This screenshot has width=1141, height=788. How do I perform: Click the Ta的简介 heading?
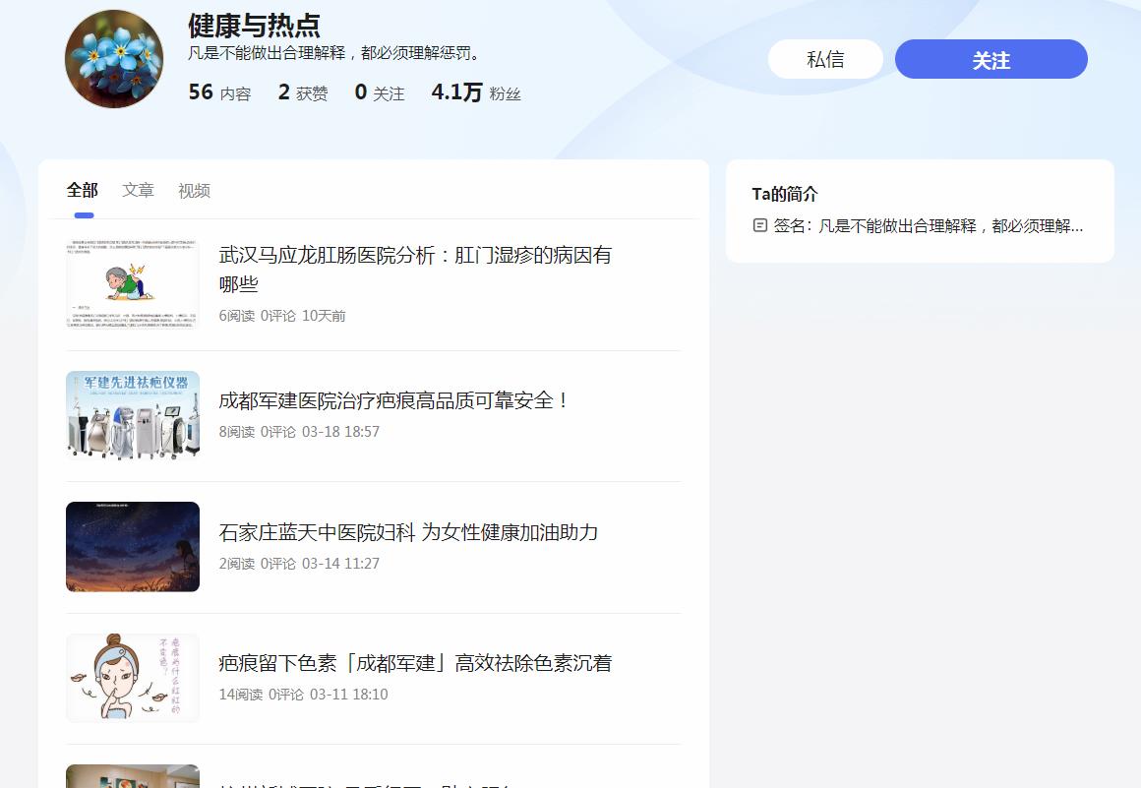pyautogui.click(x=785, y=194)
